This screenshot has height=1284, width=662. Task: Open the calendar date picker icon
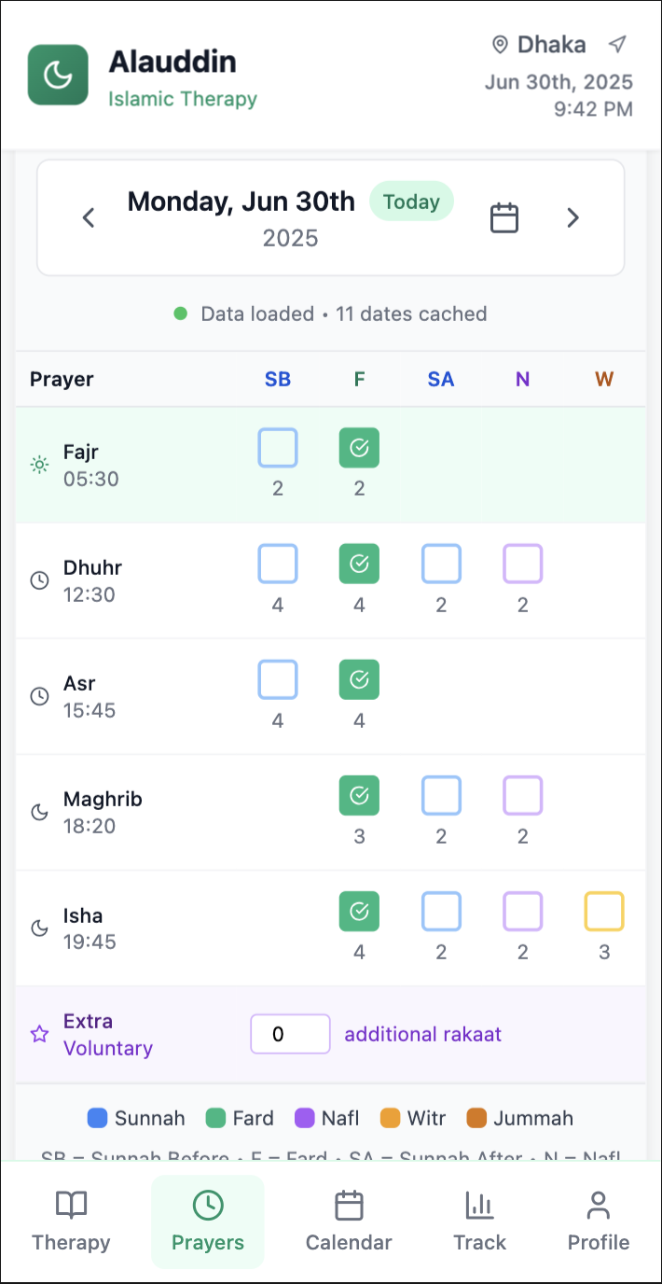point(504,217)
